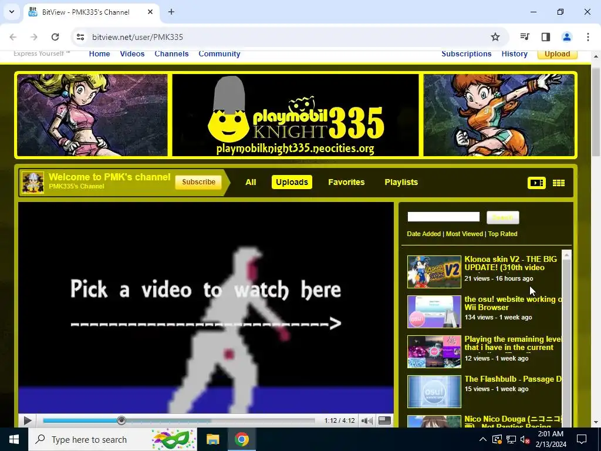
Task: Open the taskbar volume control
Action: (x=525, y=439)
